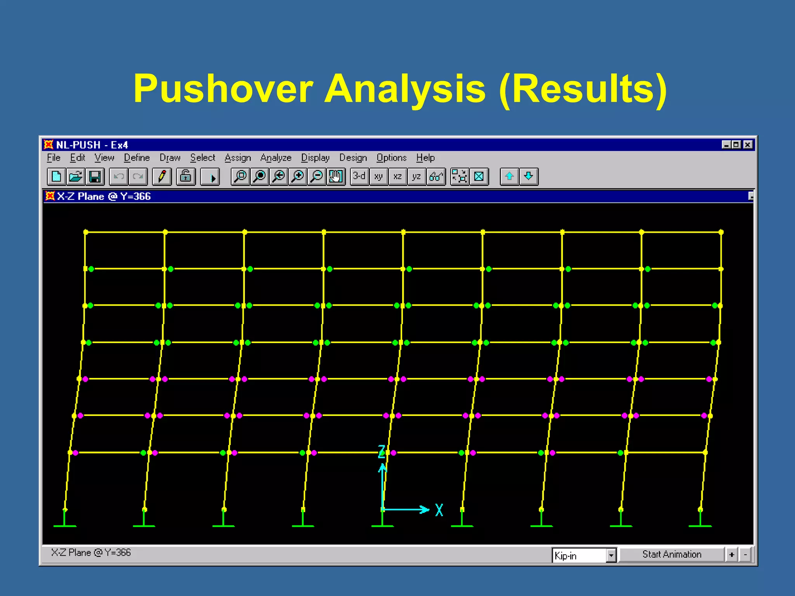
Task: Switch to 3-d view button
Action: (359, 177)
